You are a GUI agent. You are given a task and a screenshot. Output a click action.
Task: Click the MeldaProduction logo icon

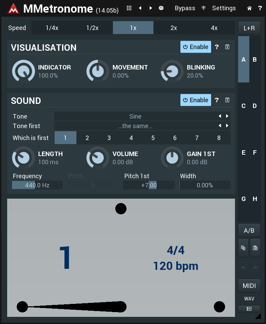click(x=13, y=9)
